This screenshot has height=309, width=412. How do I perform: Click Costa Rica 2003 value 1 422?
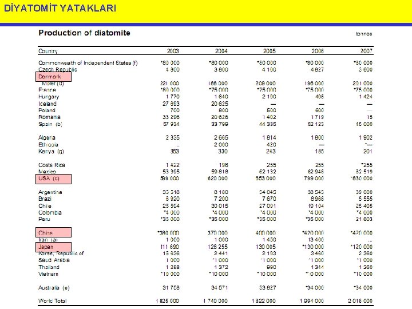point(173,165)
